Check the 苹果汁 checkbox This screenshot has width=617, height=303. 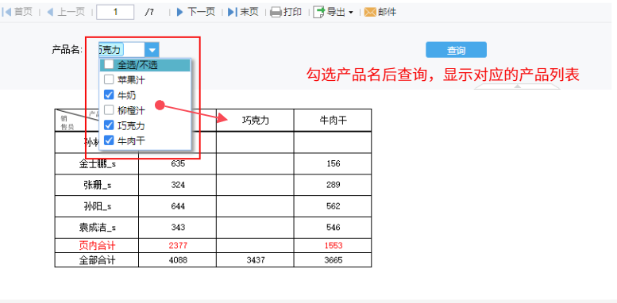point(109,80)
